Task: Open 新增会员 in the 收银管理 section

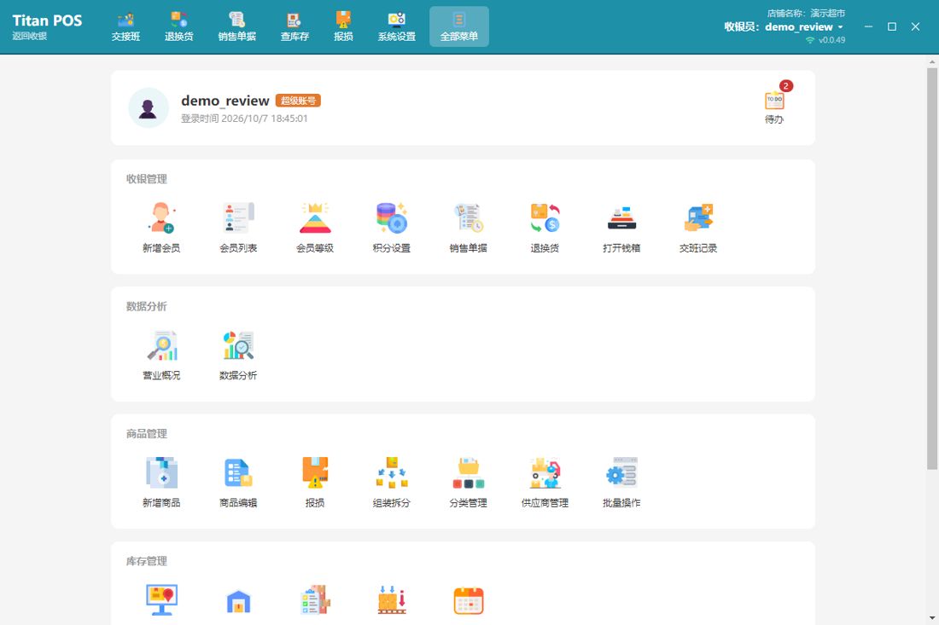Action: tap(161, 228)
